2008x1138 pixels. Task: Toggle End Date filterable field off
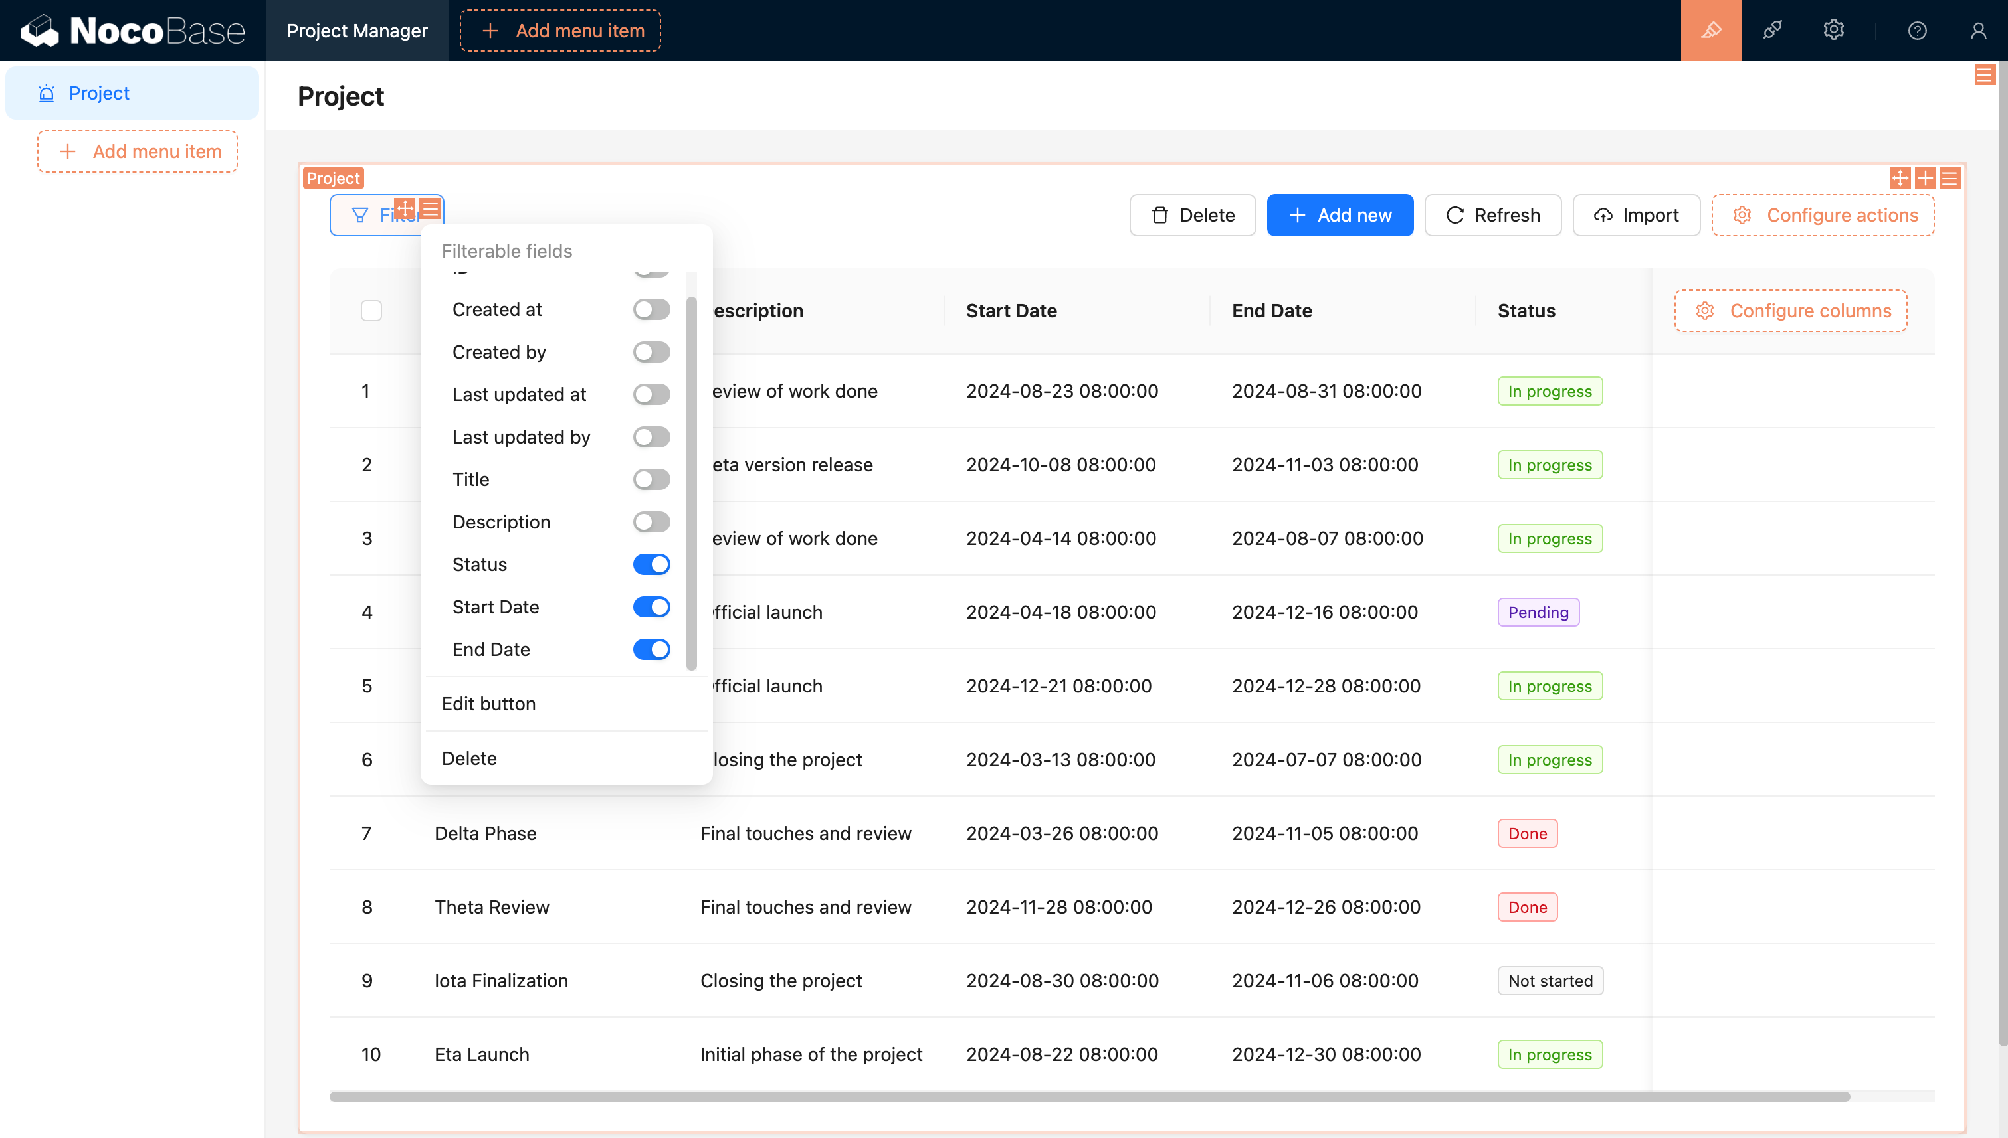650,649
